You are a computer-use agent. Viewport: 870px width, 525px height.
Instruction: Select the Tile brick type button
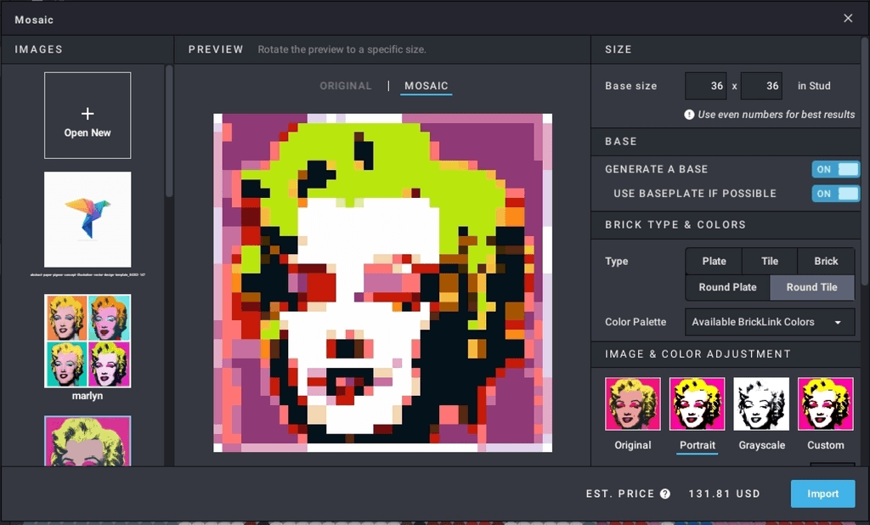coord(770,261)
